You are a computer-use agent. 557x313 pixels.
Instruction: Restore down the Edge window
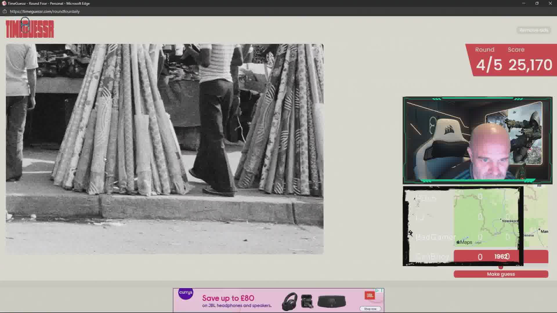click(537, 3)
